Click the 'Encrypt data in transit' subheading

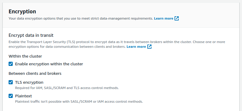[31, 35]
